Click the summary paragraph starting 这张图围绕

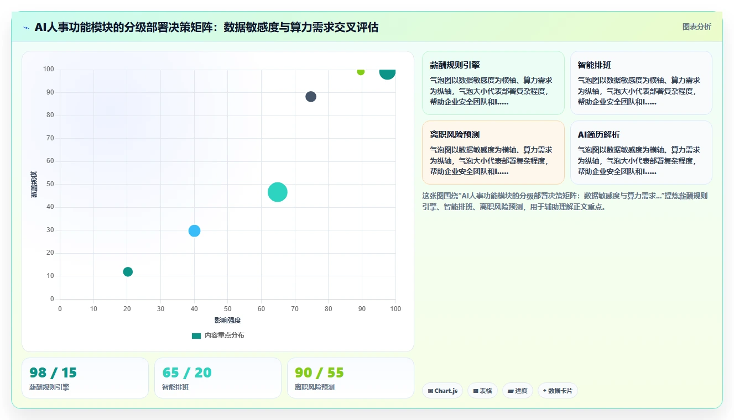tap(565, 201)
